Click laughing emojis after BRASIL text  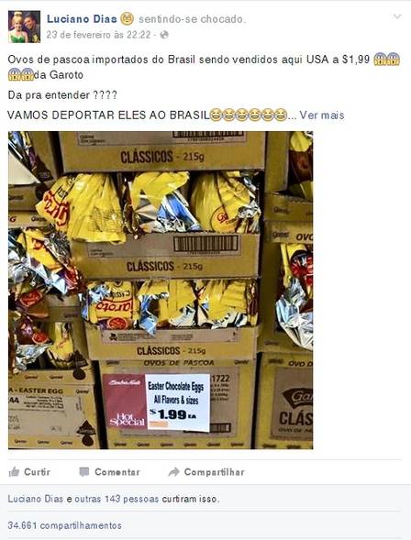248,115
